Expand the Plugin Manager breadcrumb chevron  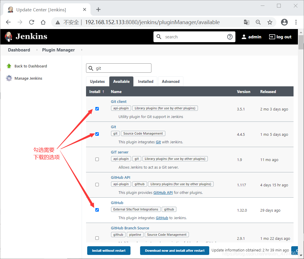click(82, 50)
